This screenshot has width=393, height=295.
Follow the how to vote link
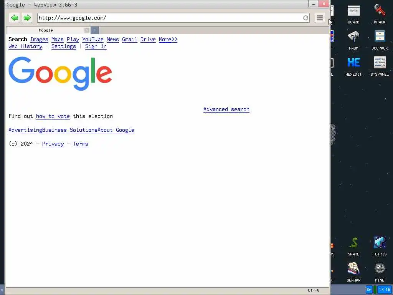tap(53, 116)
